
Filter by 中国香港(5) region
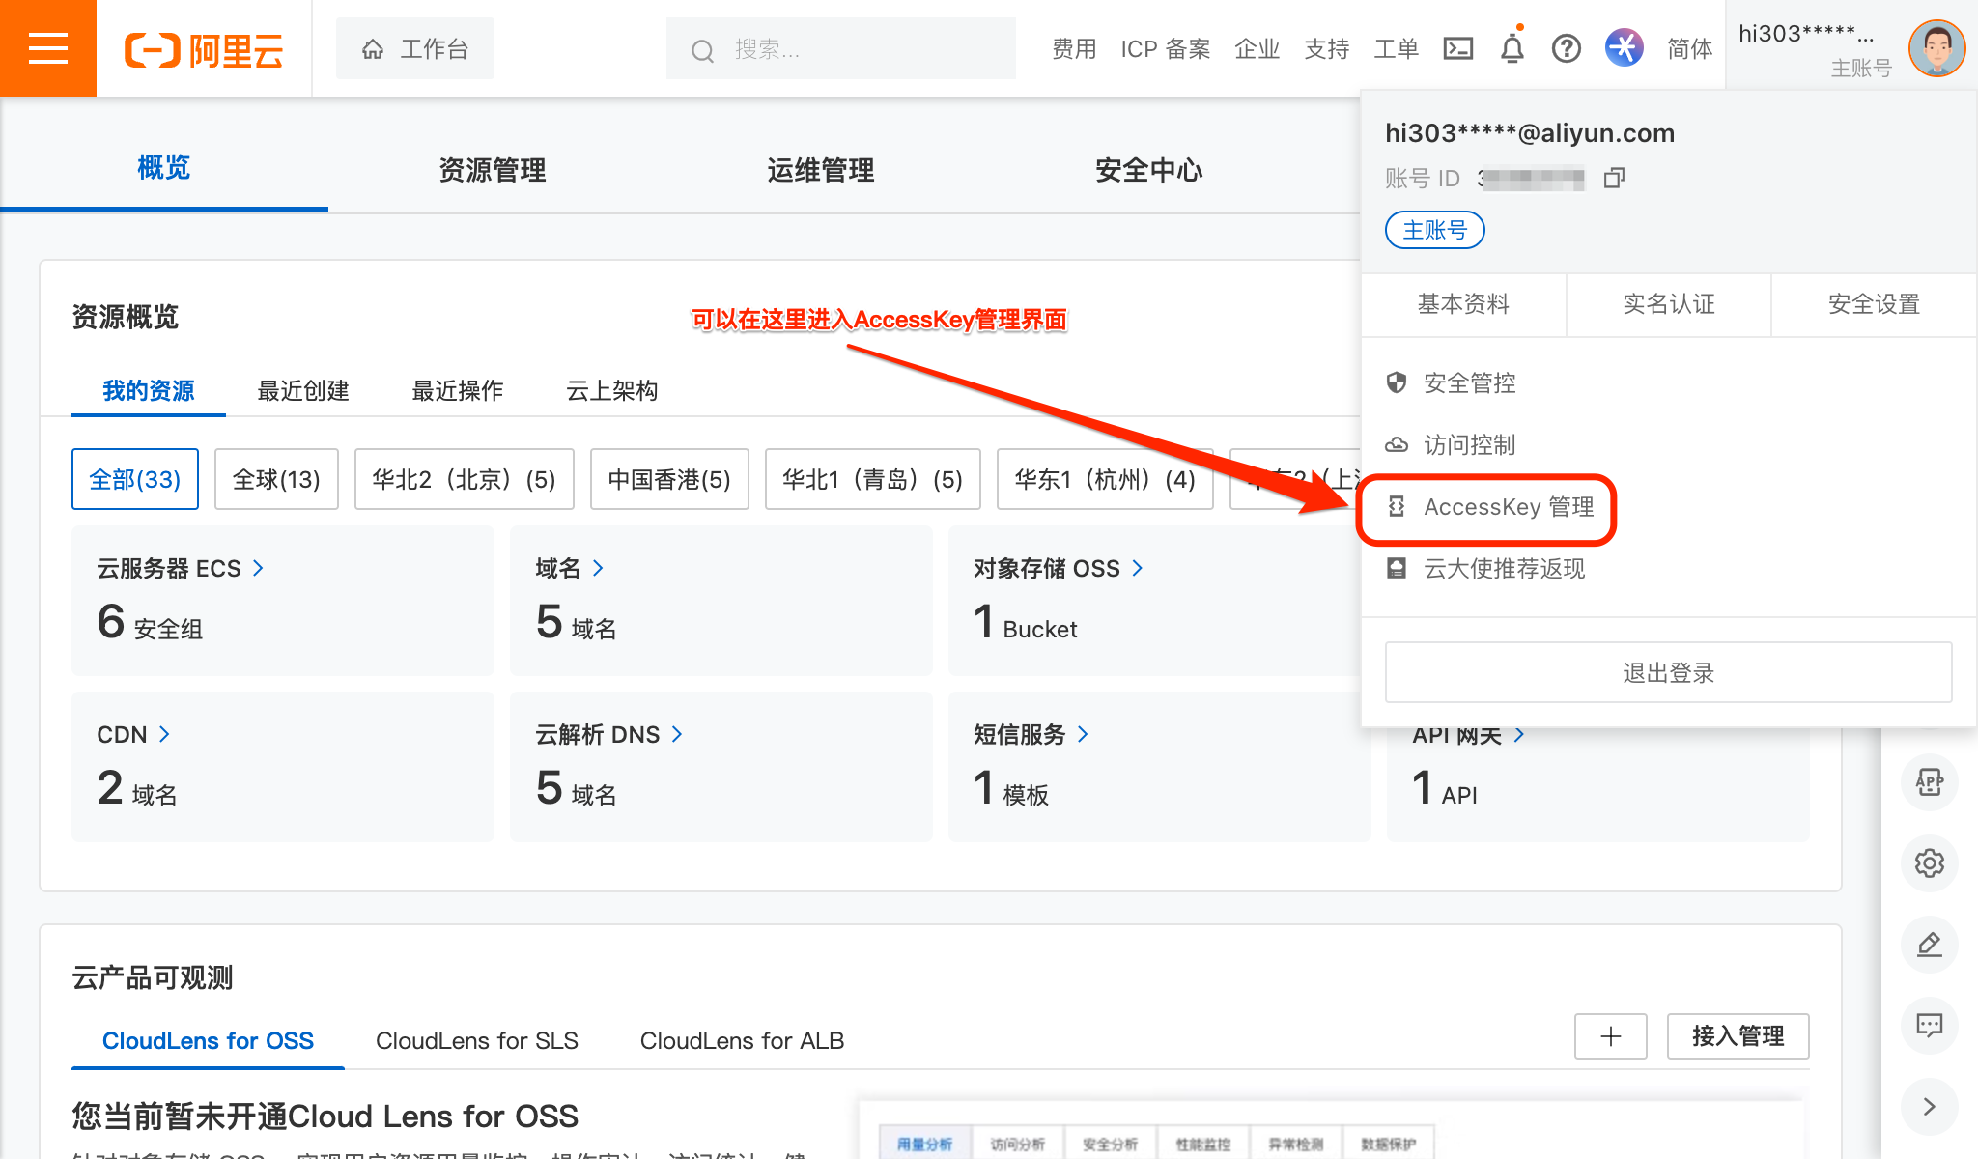point(669,479)
